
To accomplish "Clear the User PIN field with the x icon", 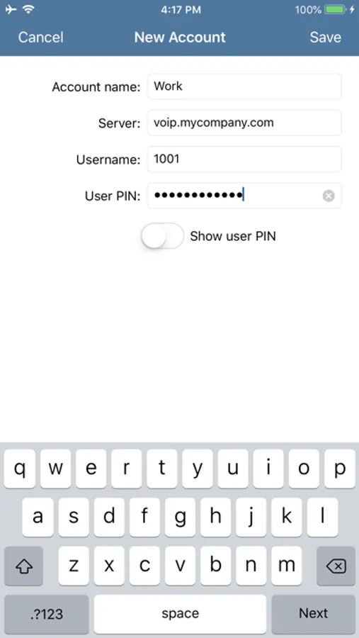I will tap(329, 196).
